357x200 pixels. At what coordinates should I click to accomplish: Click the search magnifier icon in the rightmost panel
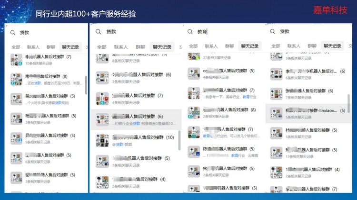pyautogui.click(x=273, y=31)
